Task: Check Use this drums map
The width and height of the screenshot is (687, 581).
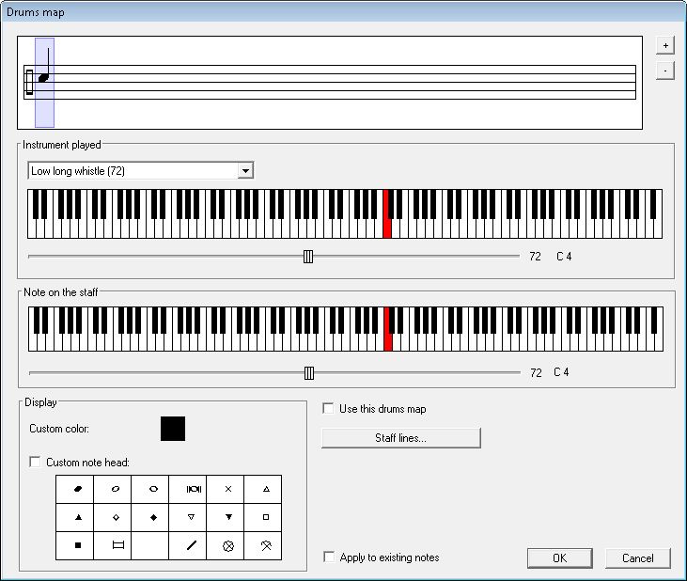Action: click(x=328, y=409)
